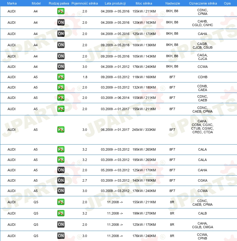Click the petrol PB icon in the Audi A4 row
237x241 pixels.
click(x=61, y=12)
